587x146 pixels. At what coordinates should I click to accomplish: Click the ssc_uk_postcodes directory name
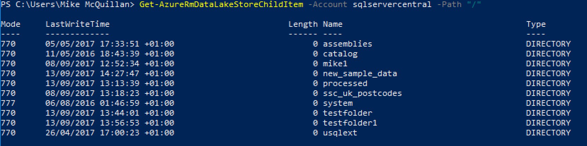(x=362, y=93)
